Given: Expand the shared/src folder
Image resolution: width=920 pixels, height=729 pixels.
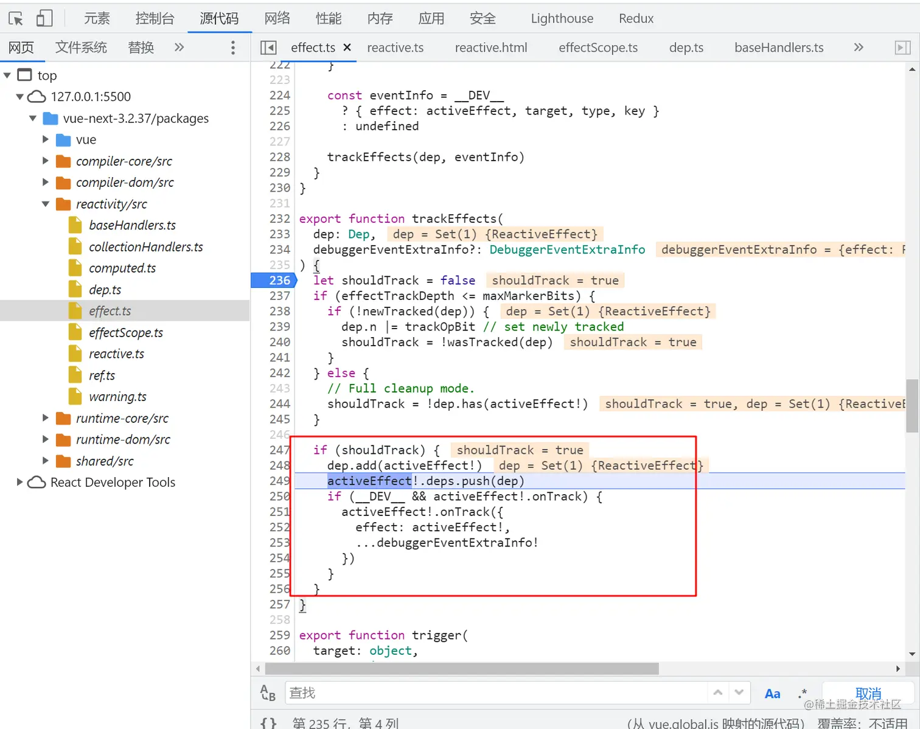Looking at the screenshot, I should point(46,461).
